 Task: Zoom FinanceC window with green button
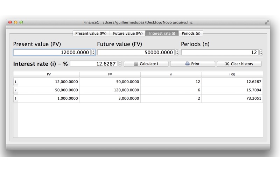click(21, 22)
